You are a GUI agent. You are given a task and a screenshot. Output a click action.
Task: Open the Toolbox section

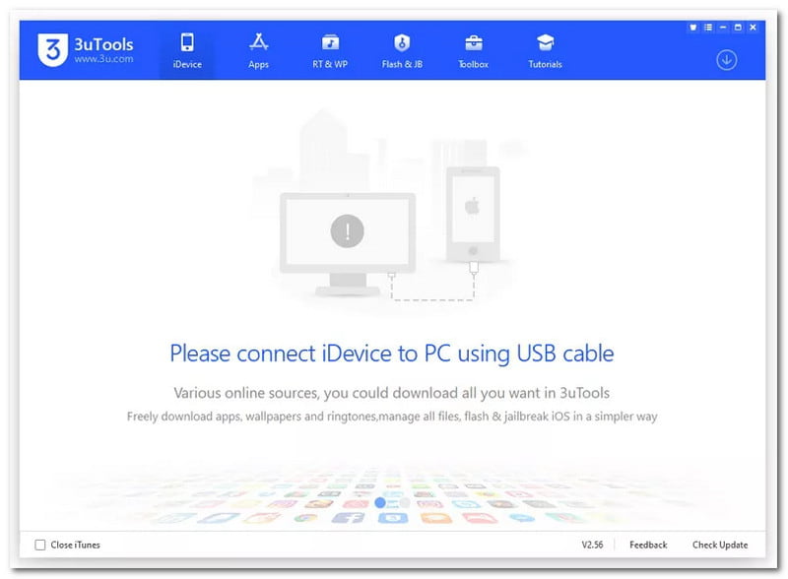(x=473, y=50)
